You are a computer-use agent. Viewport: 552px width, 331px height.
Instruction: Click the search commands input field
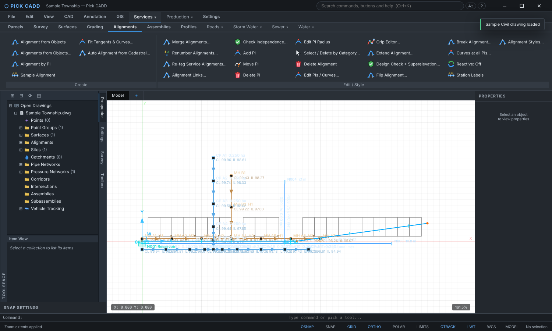(x=390, y=6)
